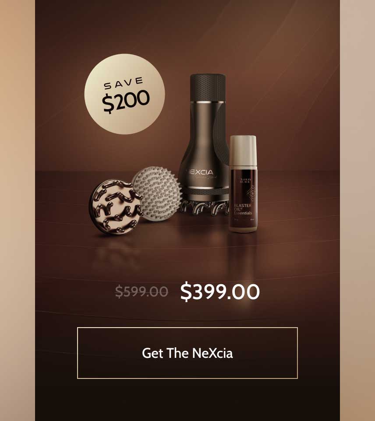Viewport: 375px width, 421px height.
Task: Click the SAVE text in the badge
Action: (x=124, y=83)
